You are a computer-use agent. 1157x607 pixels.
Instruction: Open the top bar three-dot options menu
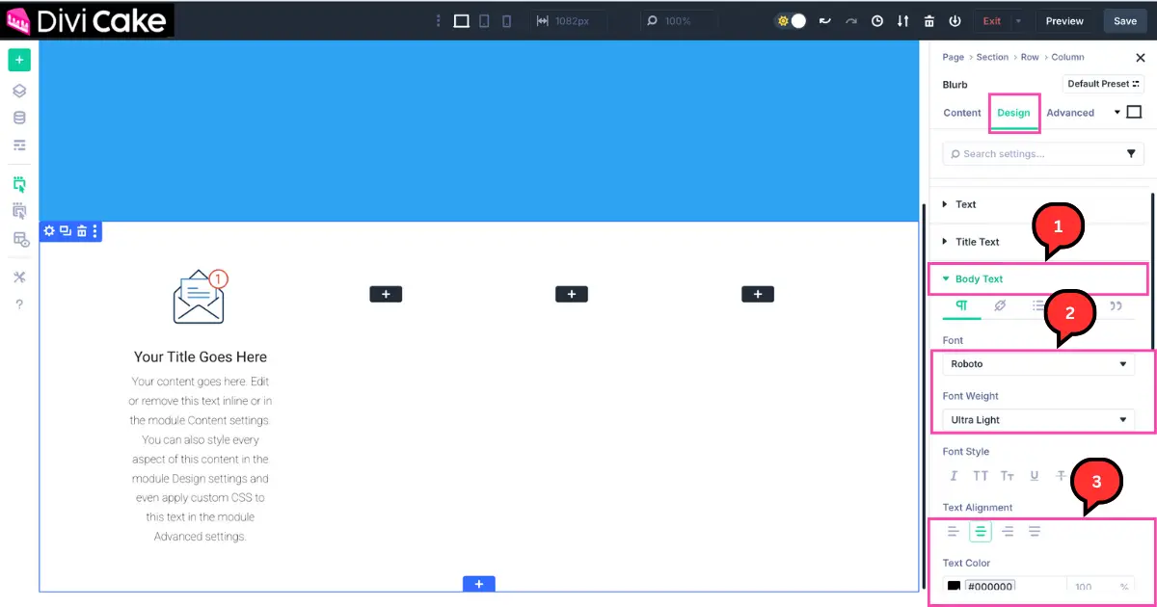coord(439,21)
